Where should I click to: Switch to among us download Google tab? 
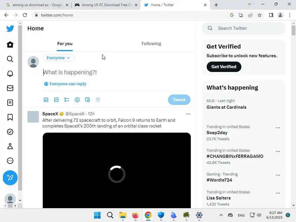[37, 5]
